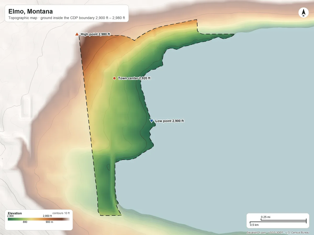
Task: Click the Town center red dot marker
Action: 114,78
